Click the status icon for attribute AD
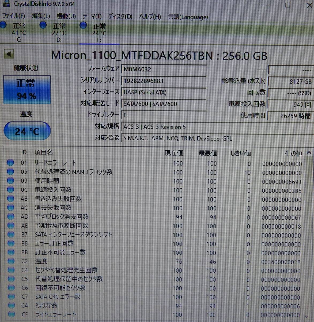Viewport: 314px width, 322px height. pos(11,216)
